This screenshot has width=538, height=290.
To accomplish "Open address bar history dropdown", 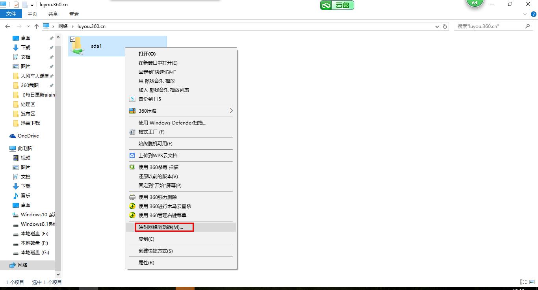I will tap(437, 26).
